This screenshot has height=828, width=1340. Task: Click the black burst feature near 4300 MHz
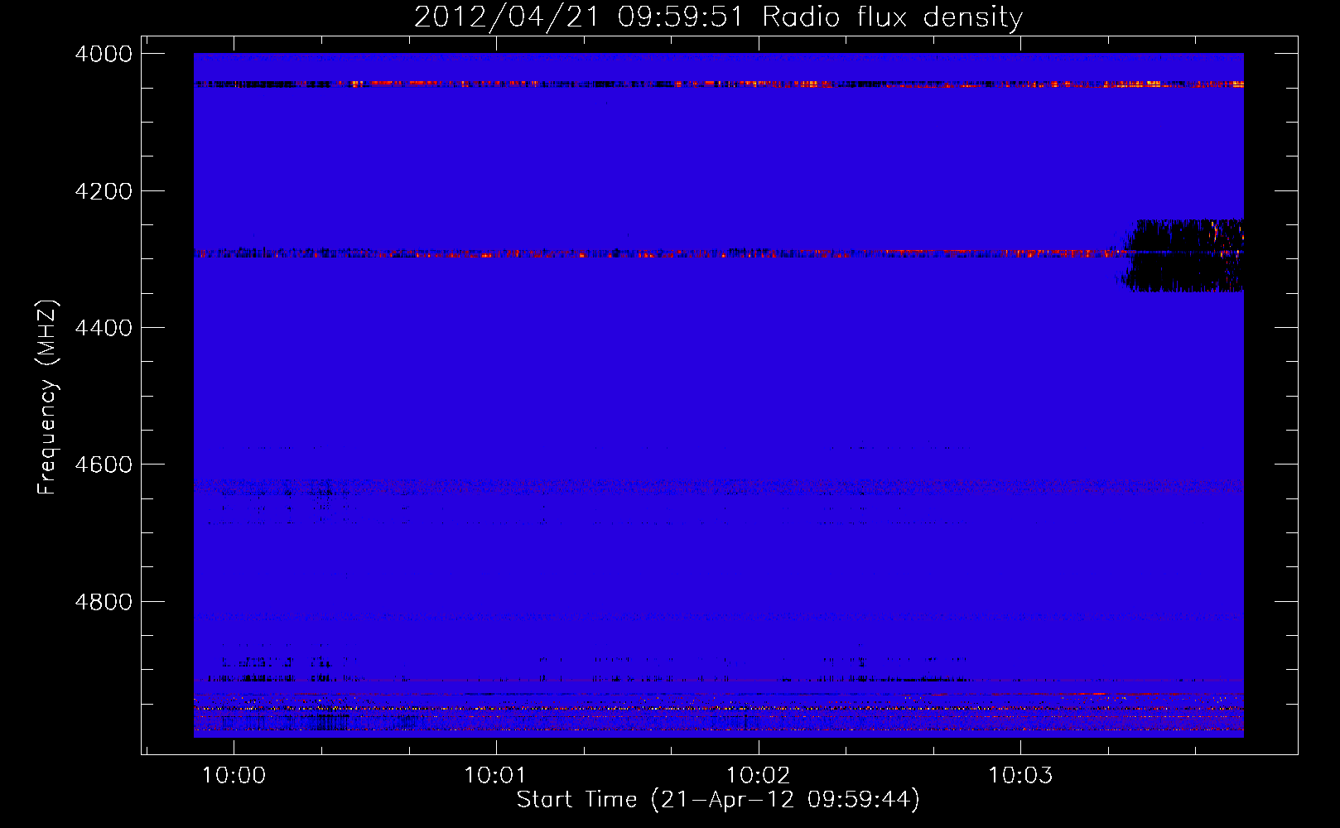(1182, 256)
